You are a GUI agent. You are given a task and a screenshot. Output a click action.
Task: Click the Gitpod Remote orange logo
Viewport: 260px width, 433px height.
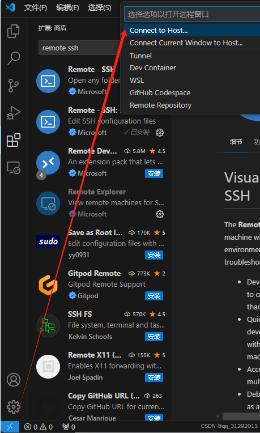tap(48, 285)
